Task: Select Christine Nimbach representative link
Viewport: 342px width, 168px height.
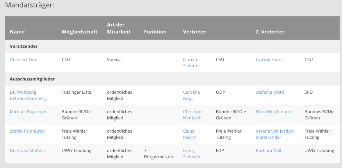Action: click(x=192, y=115)
